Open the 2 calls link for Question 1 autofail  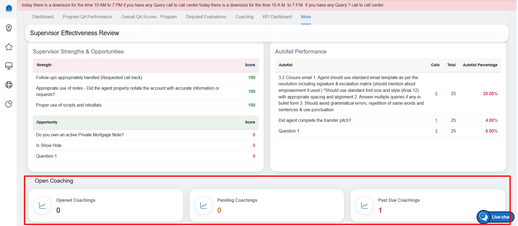pos(436,131)
